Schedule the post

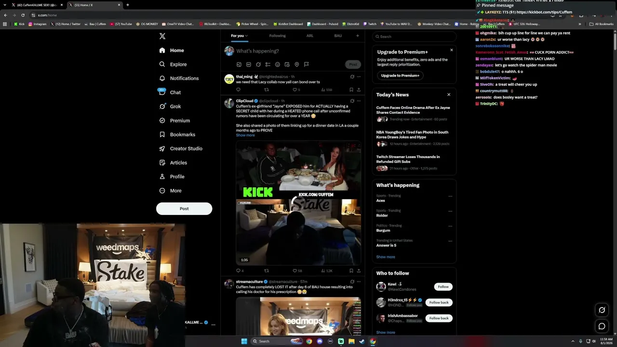tap(287, 65)
